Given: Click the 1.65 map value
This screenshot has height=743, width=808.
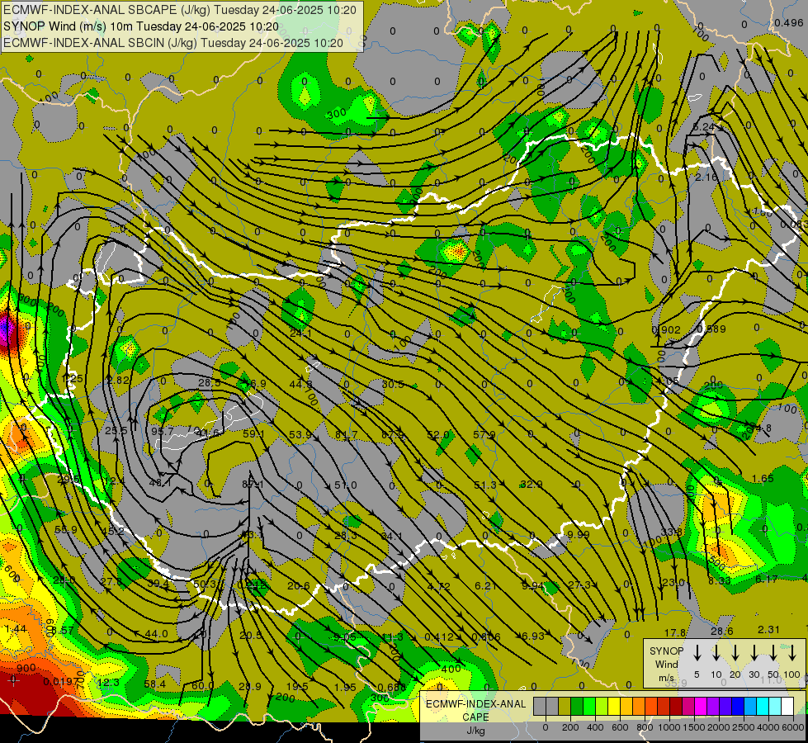Looking at the screenshot, I should click(763, 479).
